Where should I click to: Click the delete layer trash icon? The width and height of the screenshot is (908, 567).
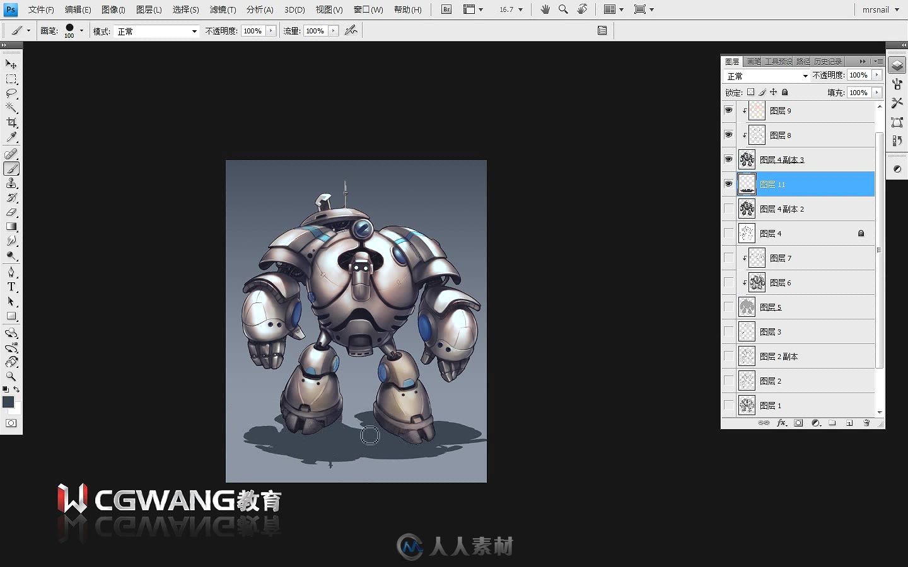[866, 423]
